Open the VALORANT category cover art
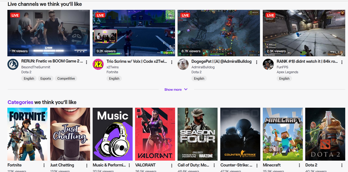The image size is (348, 172). [x=155, y=134]
